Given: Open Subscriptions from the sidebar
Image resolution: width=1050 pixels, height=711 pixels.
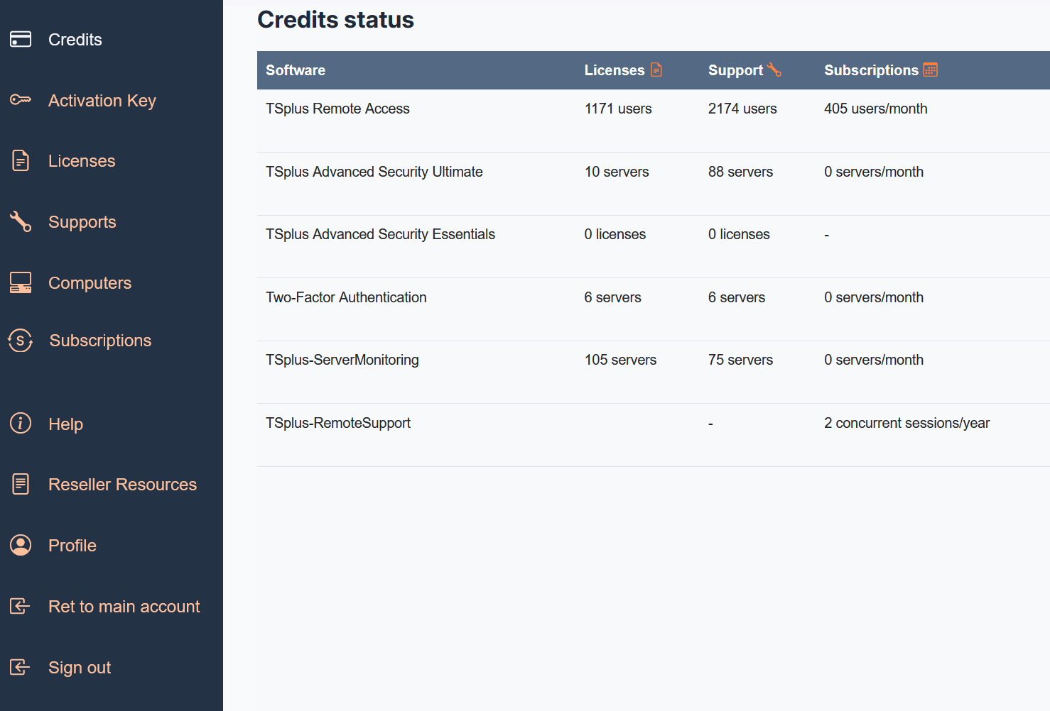Looking at the screenshot, I should click(x=100, y=341).
